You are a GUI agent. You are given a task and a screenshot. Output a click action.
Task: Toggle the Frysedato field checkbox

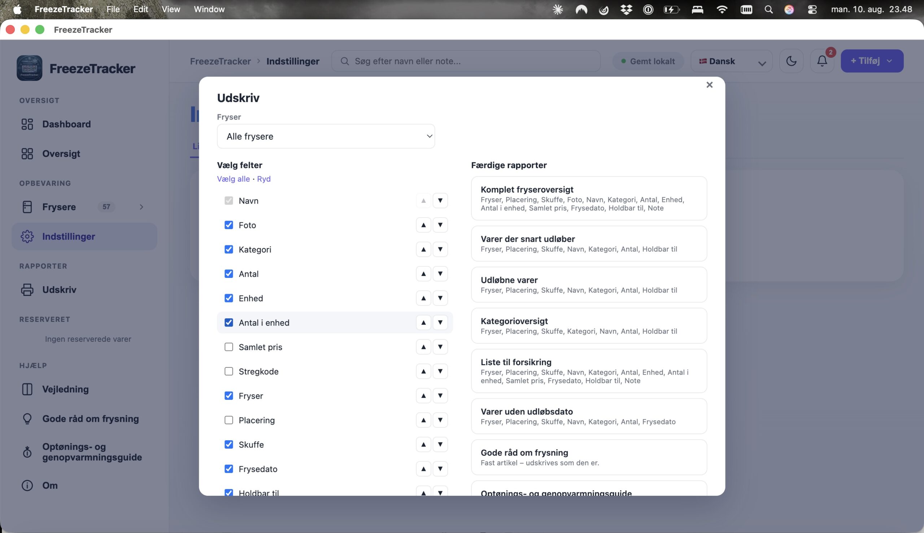click(x=228, y=469)
